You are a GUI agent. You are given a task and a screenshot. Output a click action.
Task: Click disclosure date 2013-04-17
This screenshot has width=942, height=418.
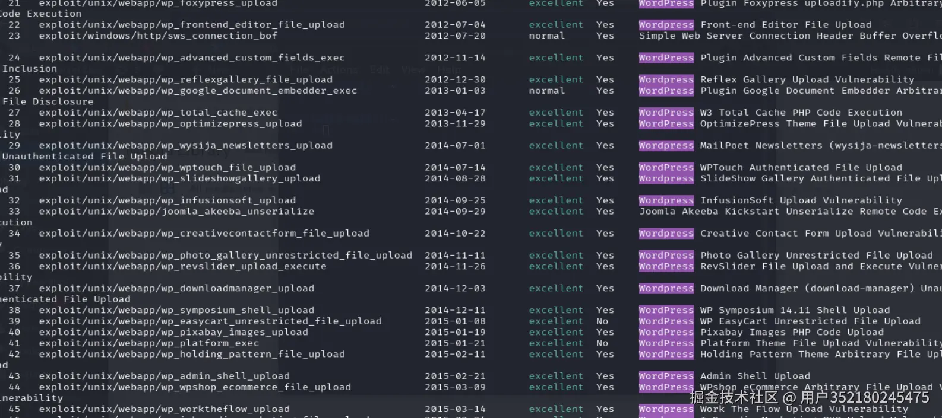click(x=455, y=113)
